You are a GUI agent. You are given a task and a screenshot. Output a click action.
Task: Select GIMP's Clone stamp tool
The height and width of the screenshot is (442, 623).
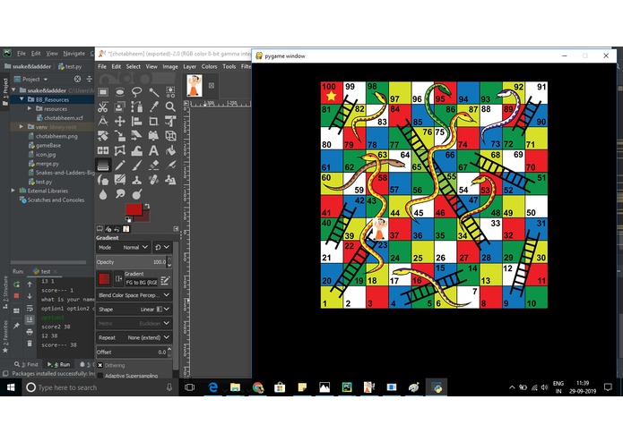coord(136,180)
